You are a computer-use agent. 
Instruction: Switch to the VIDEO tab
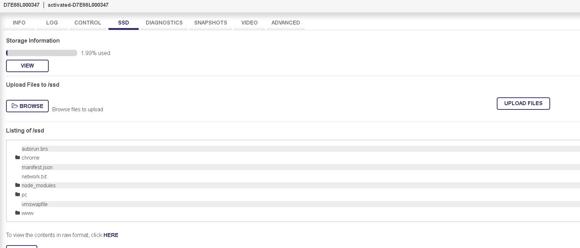249,23
